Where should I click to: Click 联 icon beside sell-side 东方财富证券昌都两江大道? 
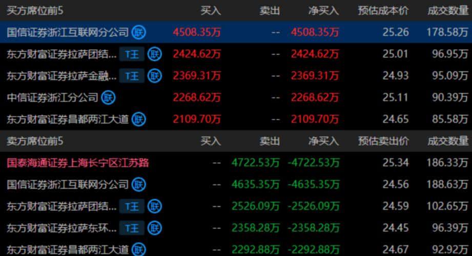click(139, 249)
